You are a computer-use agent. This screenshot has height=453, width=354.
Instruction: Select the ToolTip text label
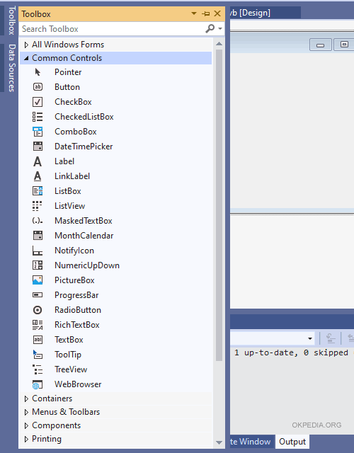pyautogui.click(x=68, y=355)
